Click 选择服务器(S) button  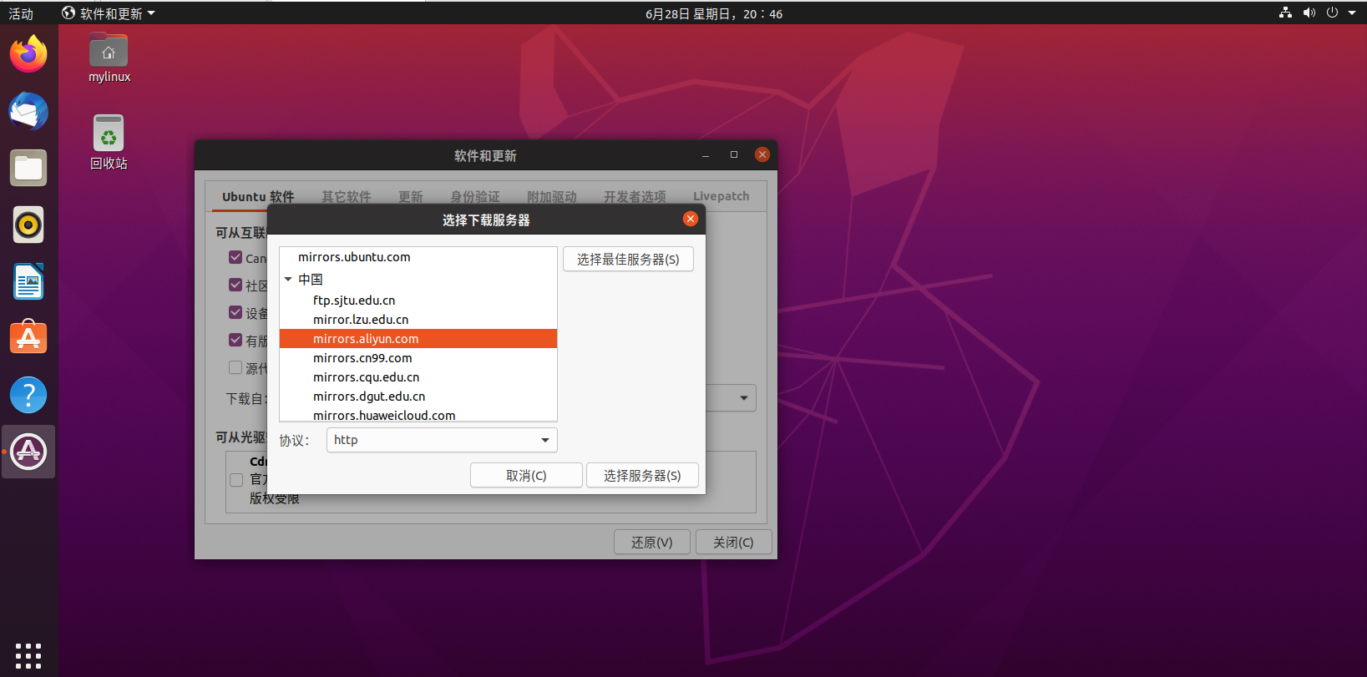[642, 475]
